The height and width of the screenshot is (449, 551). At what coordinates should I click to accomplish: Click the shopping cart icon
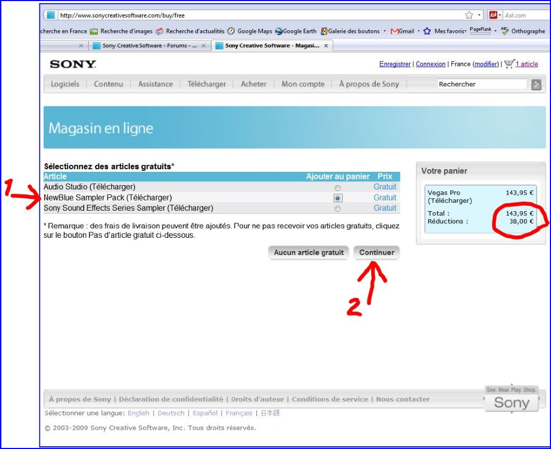tap(509, 64)
